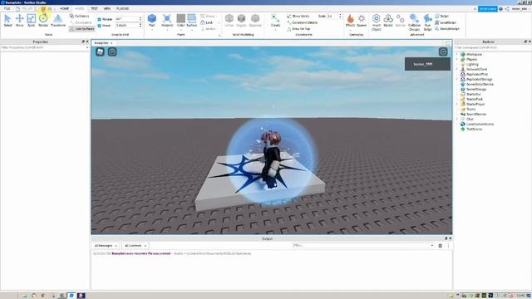532x299 pixels.
Task: Switch to the TEST ribbon tab
Action: tap(94, 8)
